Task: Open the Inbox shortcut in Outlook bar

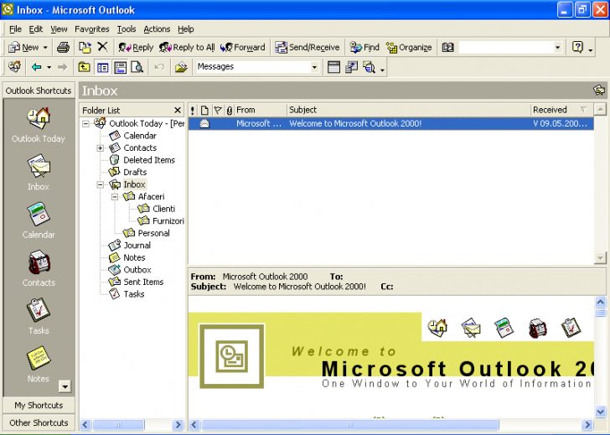Action: (39, 166)
